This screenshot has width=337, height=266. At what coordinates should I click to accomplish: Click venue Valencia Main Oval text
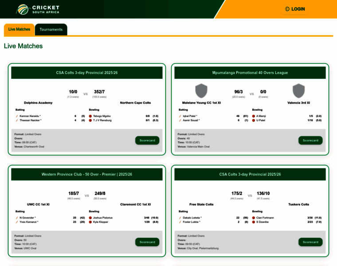(x=198, y=147)
